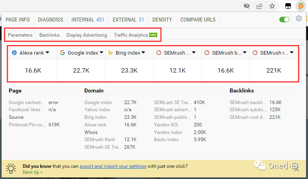Click the SEMrush subdo... value 125K

point(275,110)
